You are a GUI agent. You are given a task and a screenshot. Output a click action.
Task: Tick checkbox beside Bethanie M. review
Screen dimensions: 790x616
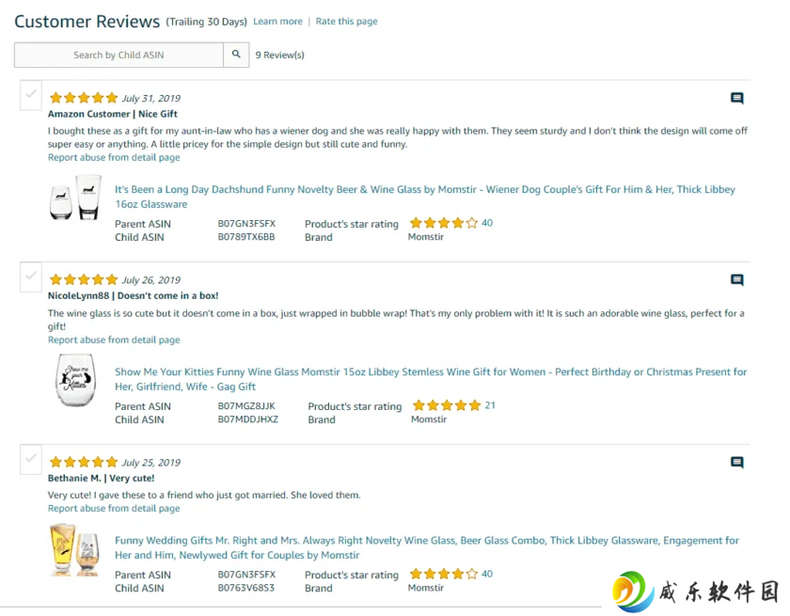31,459
